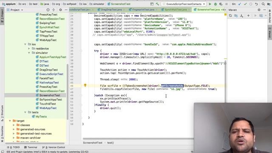Revert changes with undo arrow
Image resolution: width=272 pixels, height=153 pixels.
pos(256,4)
